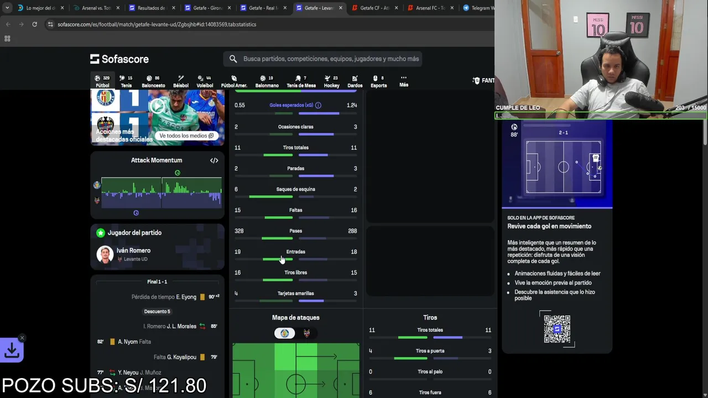
Task: Click the J. L. Morales substitution event
Action: pyautogui.click(x=158, y=326)
